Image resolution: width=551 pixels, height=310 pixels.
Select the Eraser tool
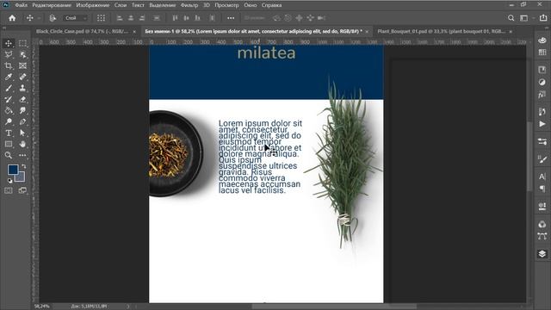tap(22, 100)
